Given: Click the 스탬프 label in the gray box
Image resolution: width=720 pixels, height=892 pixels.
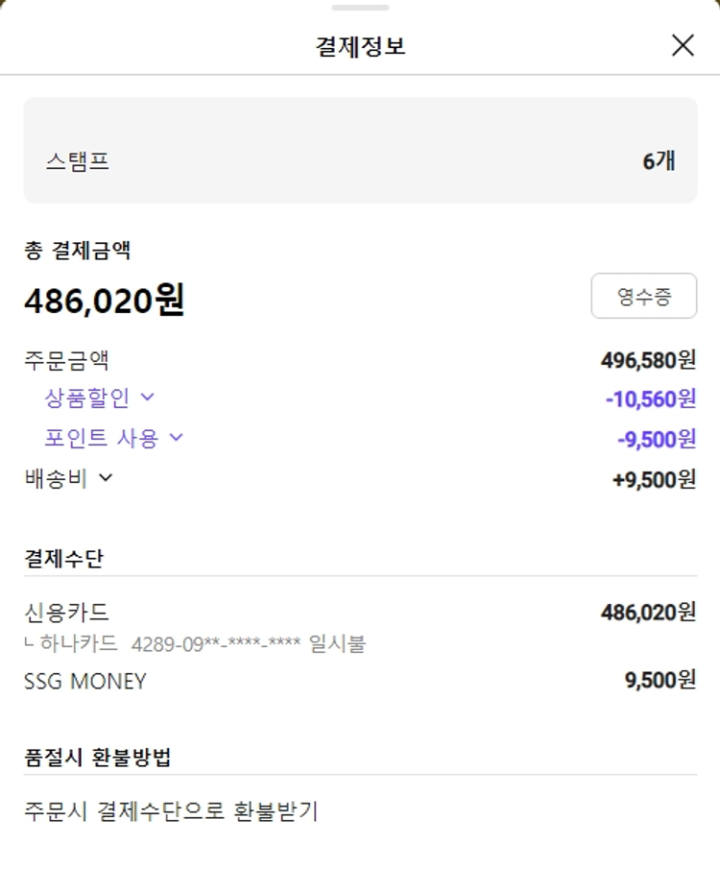Looking at the screenshot, I should pyautogui.click(x=78, y=161).
